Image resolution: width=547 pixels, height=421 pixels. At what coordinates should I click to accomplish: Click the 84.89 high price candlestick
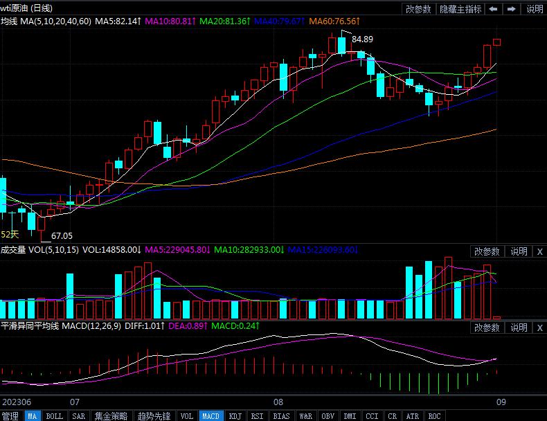(x=342, y=44)
